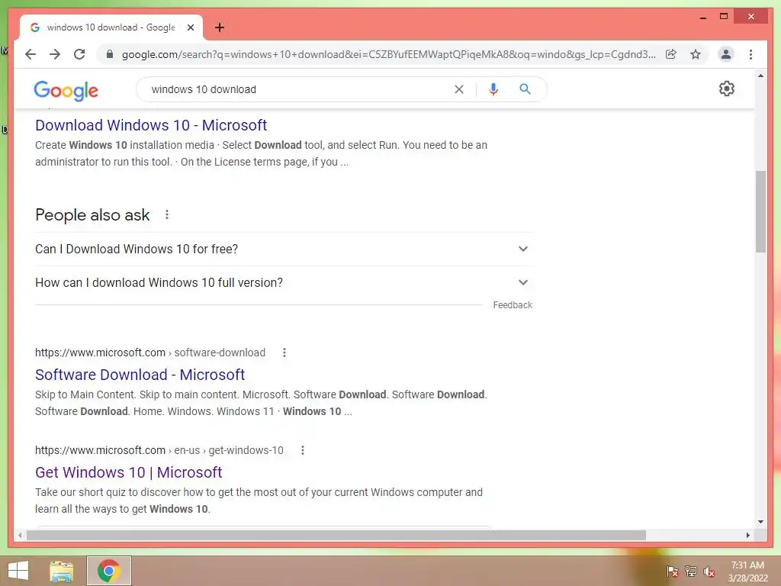This screenshot has height=586, width=781.
Task: Go to Google home via logo
Action: point(66,90)
